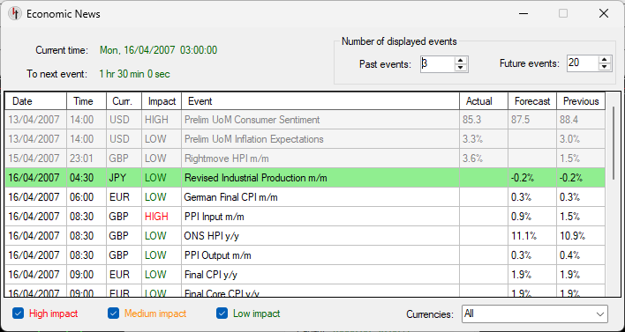Click the Event column header

[x=320, y=101]
